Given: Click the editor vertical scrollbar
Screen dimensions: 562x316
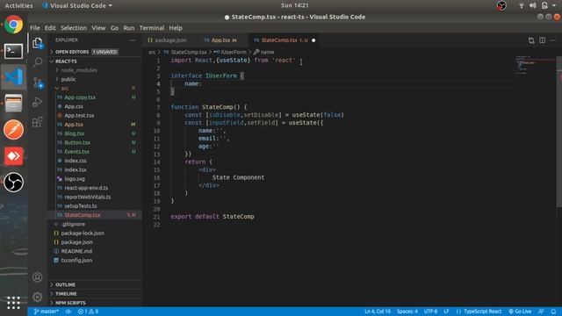Looking at the screenshot, I should click(558, 131).
